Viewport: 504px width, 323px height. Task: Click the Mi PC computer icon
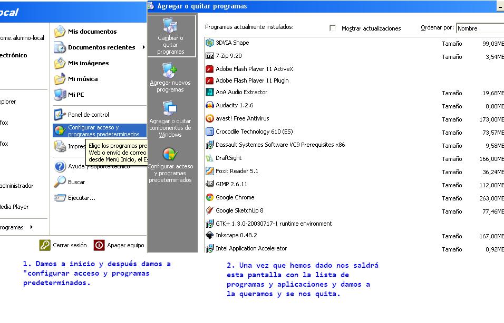[60, 94]
